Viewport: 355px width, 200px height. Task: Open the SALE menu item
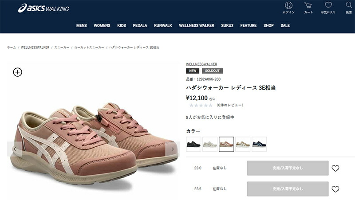[x=285, y=25]
